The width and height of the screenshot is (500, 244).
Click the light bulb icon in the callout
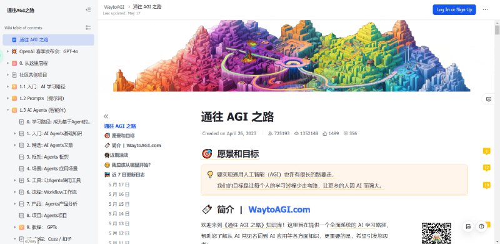coord(210,175)
